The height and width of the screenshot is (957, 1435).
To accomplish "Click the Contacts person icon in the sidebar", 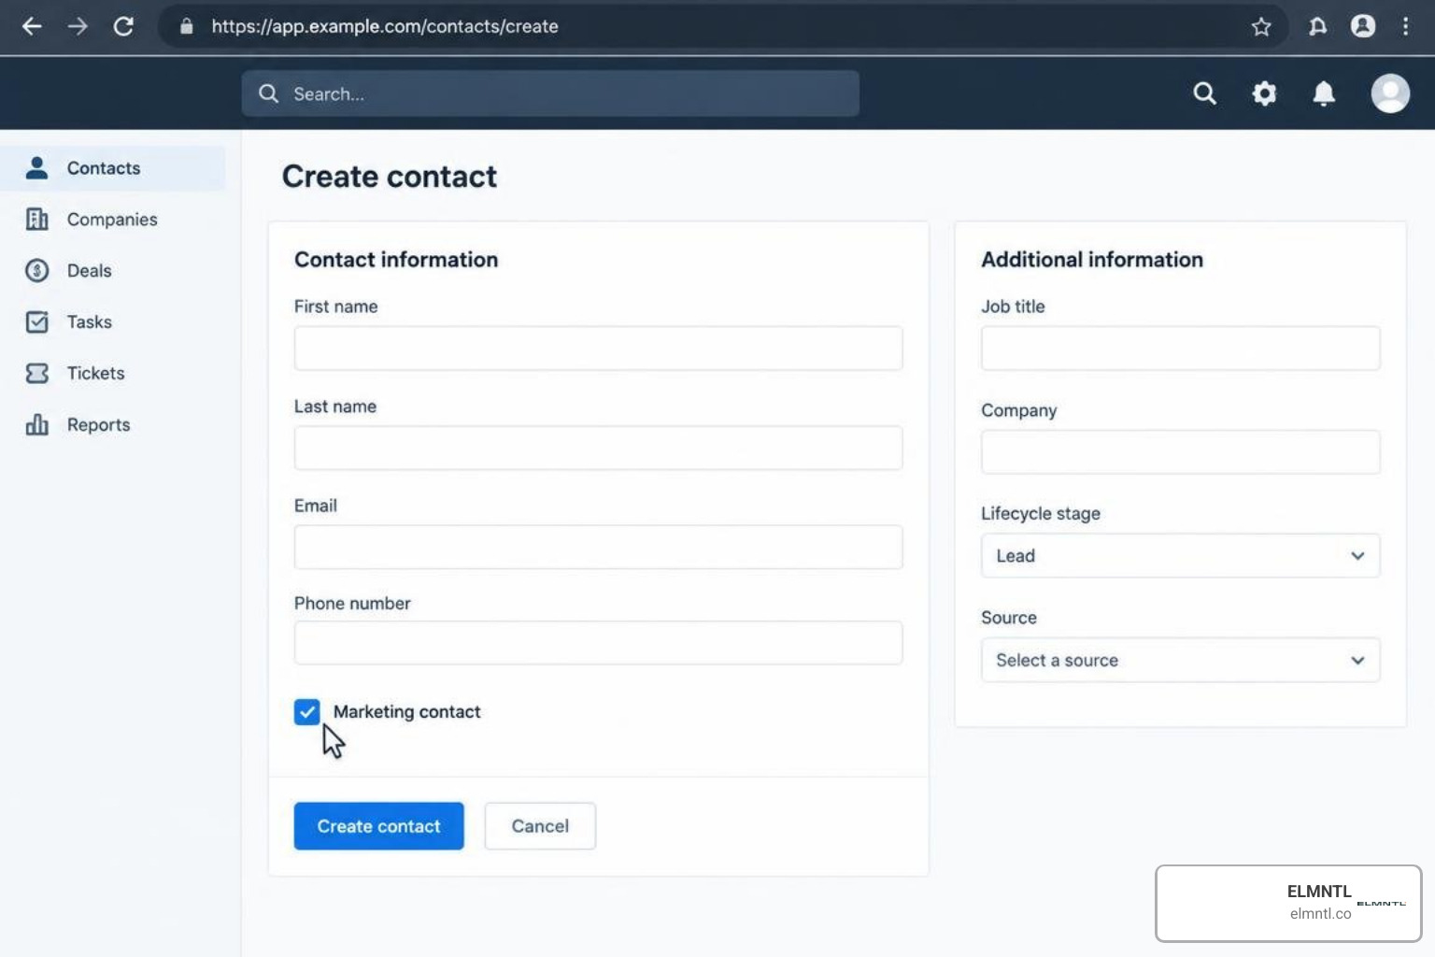I will [36, 168].
